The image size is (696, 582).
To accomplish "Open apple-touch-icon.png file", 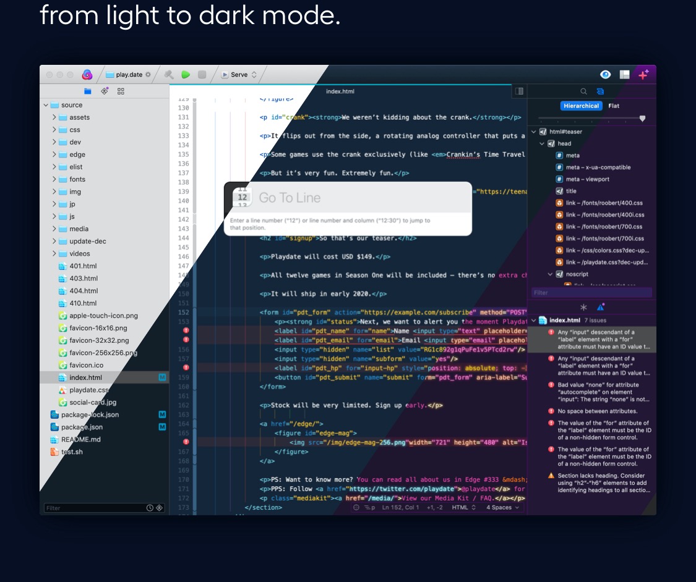I will pyautogui.click(x=103, y=316).
